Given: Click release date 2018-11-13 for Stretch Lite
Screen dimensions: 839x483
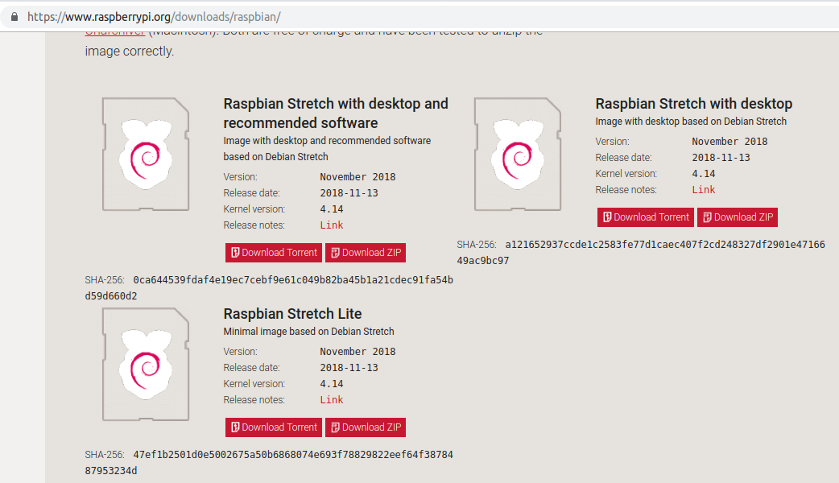Looking at the screenshot, I should tap(349, 368).
